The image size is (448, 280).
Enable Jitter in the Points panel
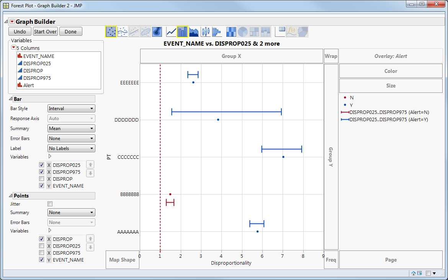(50, 204)
